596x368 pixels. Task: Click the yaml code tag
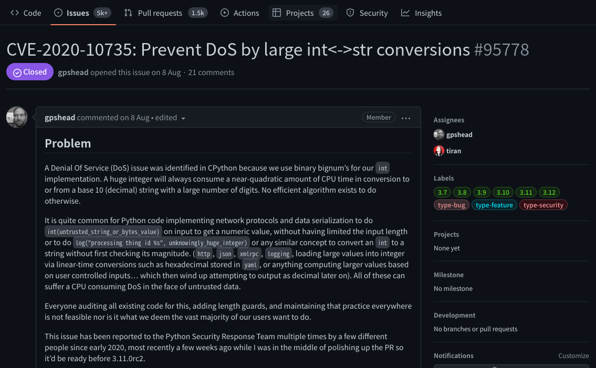250,265
